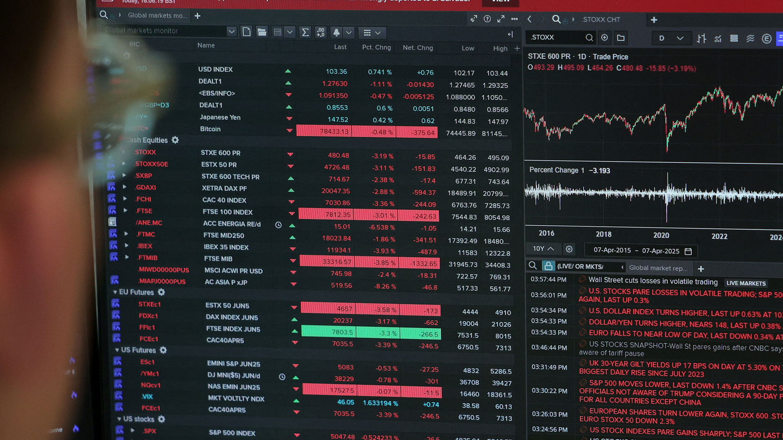Viewport: 783px width, 440px height.
Task: Collapse the US Futures section
Action: 117,350
